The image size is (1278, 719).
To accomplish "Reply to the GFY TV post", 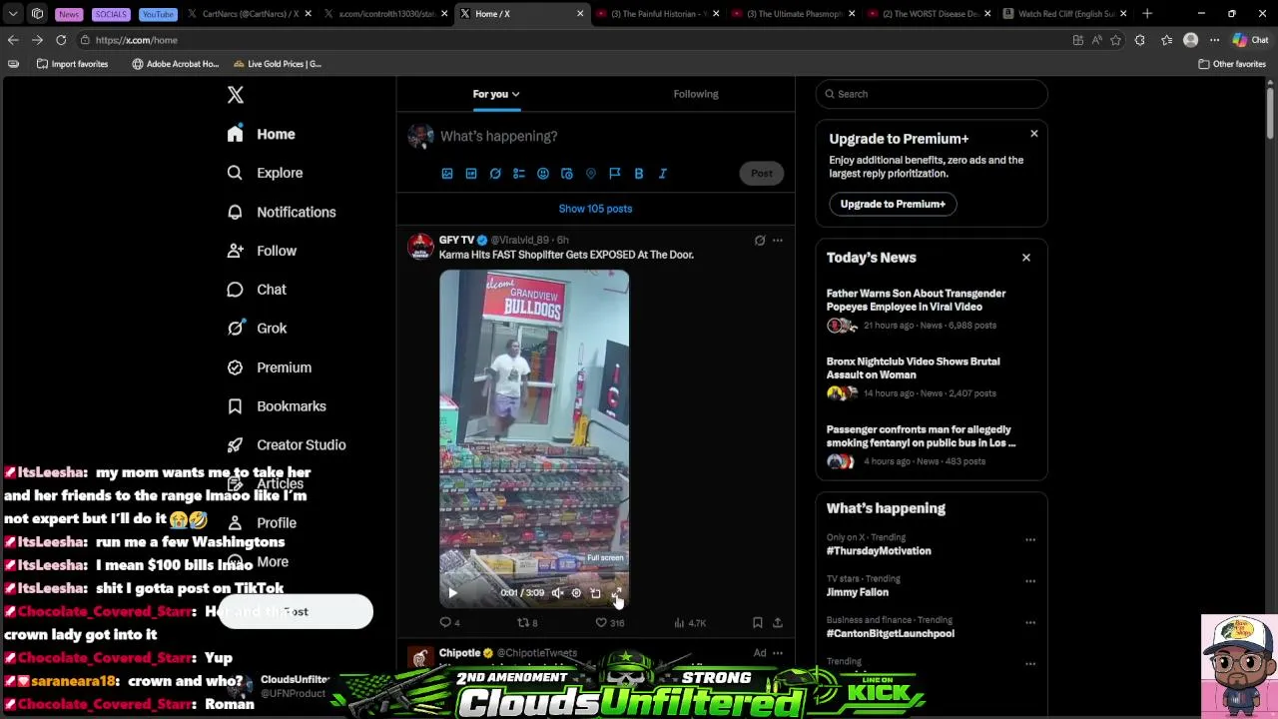I will point(450,623).
